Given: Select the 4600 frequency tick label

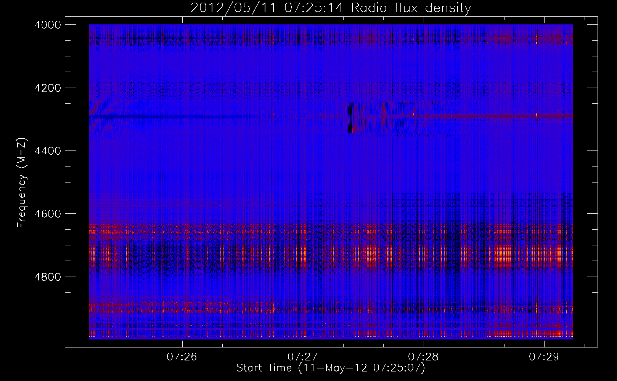Looking at the screenshot, I should tap(48, 214).
